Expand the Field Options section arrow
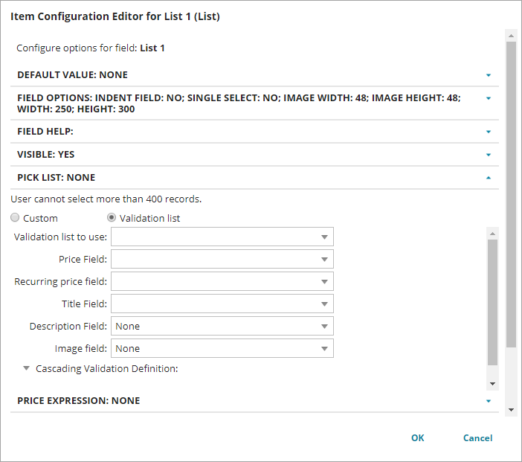522x462 pixels. [489, 98]
